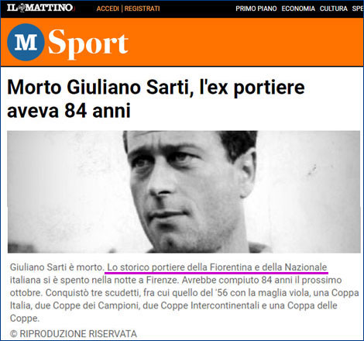This screenshot has width=364, height=341.
Task: Click the Giuliano Sarti portrait photo
Action: (x=184, y=191)
